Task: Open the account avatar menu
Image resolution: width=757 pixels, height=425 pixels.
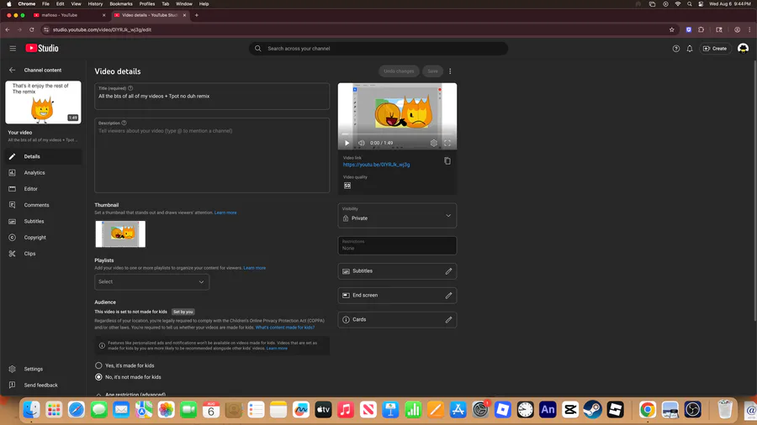Action: (743, 48)
